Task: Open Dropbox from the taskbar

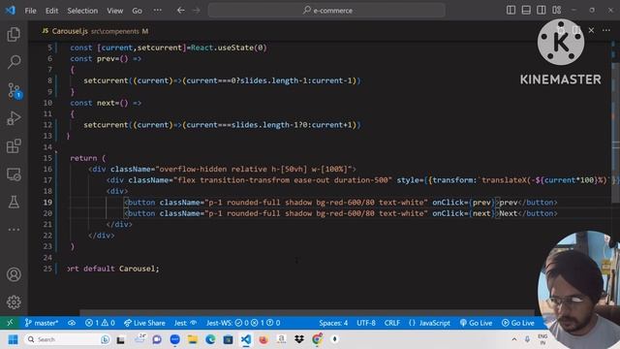Action: tap(299, 339)
